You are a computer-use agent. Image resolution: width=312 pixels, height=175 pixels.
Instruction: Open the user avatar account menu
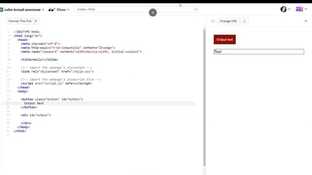285,9
